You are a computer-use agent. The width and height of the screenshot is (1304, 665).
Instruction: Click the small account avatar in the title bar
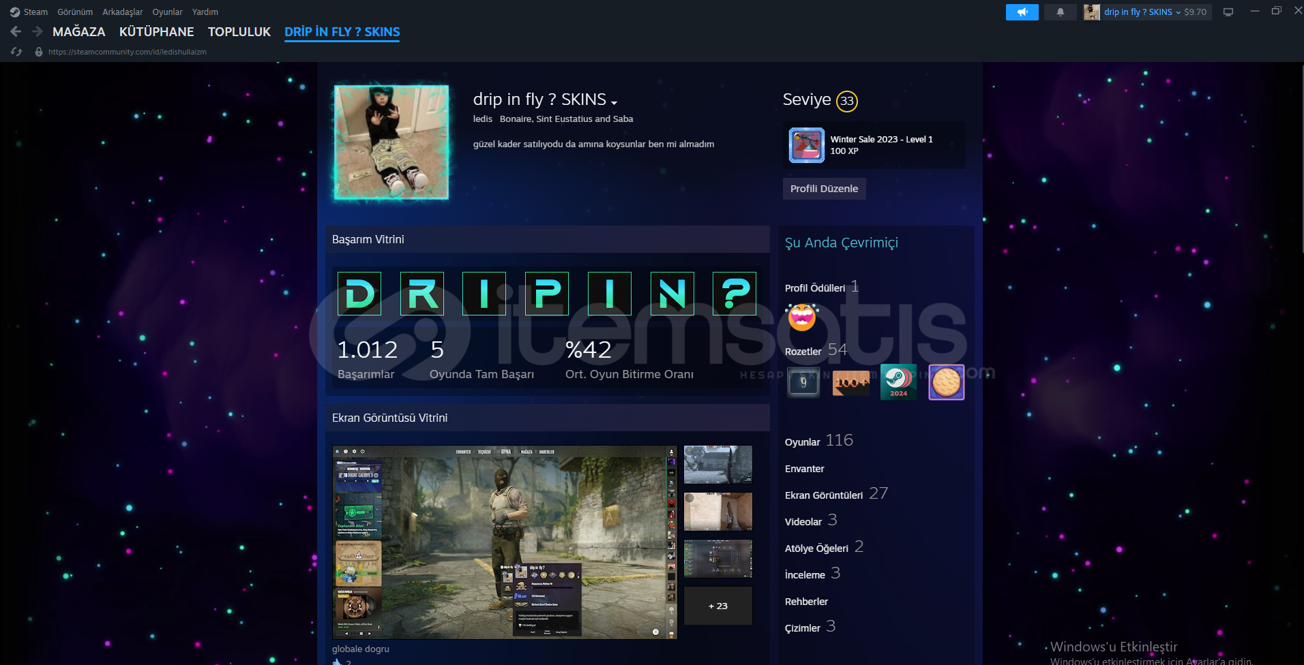pos(1092,12)
